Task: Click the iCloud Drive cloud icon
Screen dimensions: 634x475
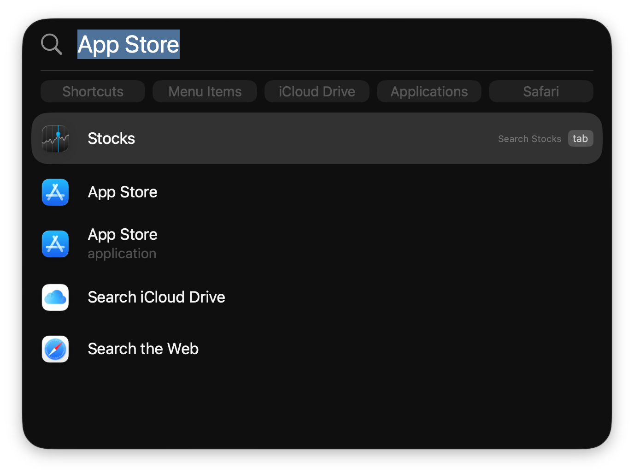Action: [x=55, y=297]
